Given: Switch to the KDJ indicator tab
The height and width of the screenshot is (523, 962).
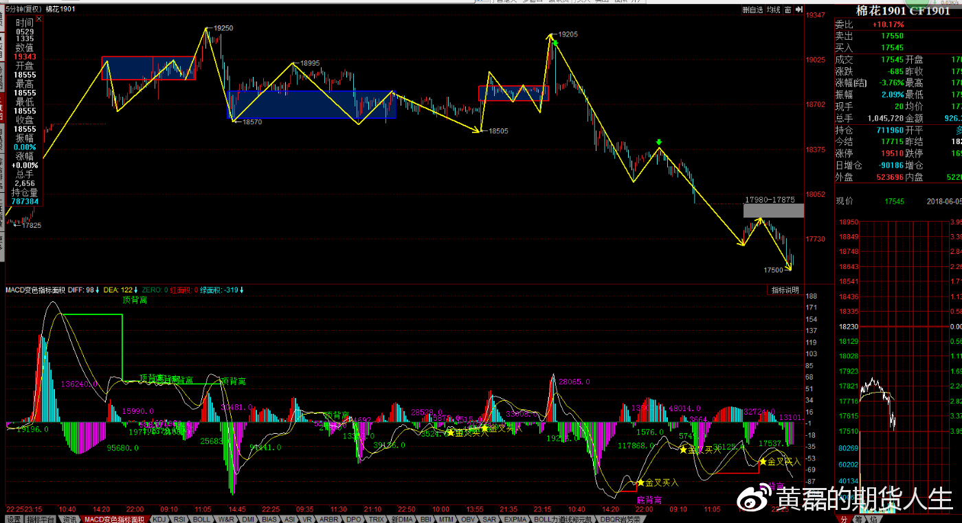Looking at the screenshot, I should [x=159, y=519].
